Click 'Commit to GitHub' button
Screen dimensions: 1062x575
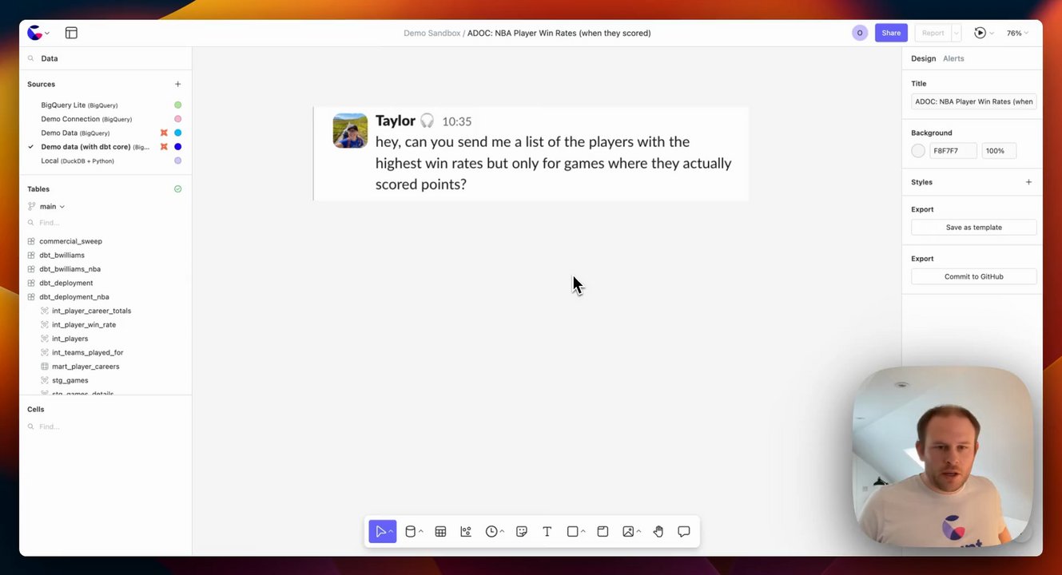973,276
